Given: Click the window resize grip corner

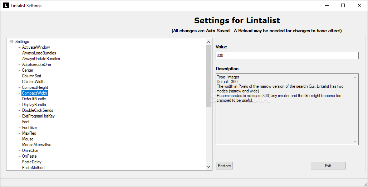Looking at the screenshot, I should coord(365,184).
